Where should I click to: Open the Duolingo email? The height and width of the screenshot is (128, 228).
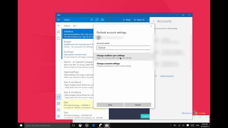pos(78,54)
